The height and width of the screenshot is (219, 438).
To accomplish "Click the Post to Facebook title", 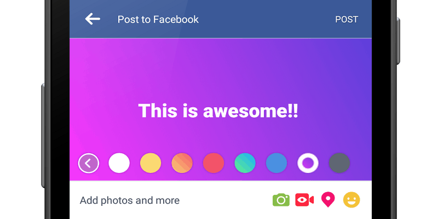I will [158, 20].
